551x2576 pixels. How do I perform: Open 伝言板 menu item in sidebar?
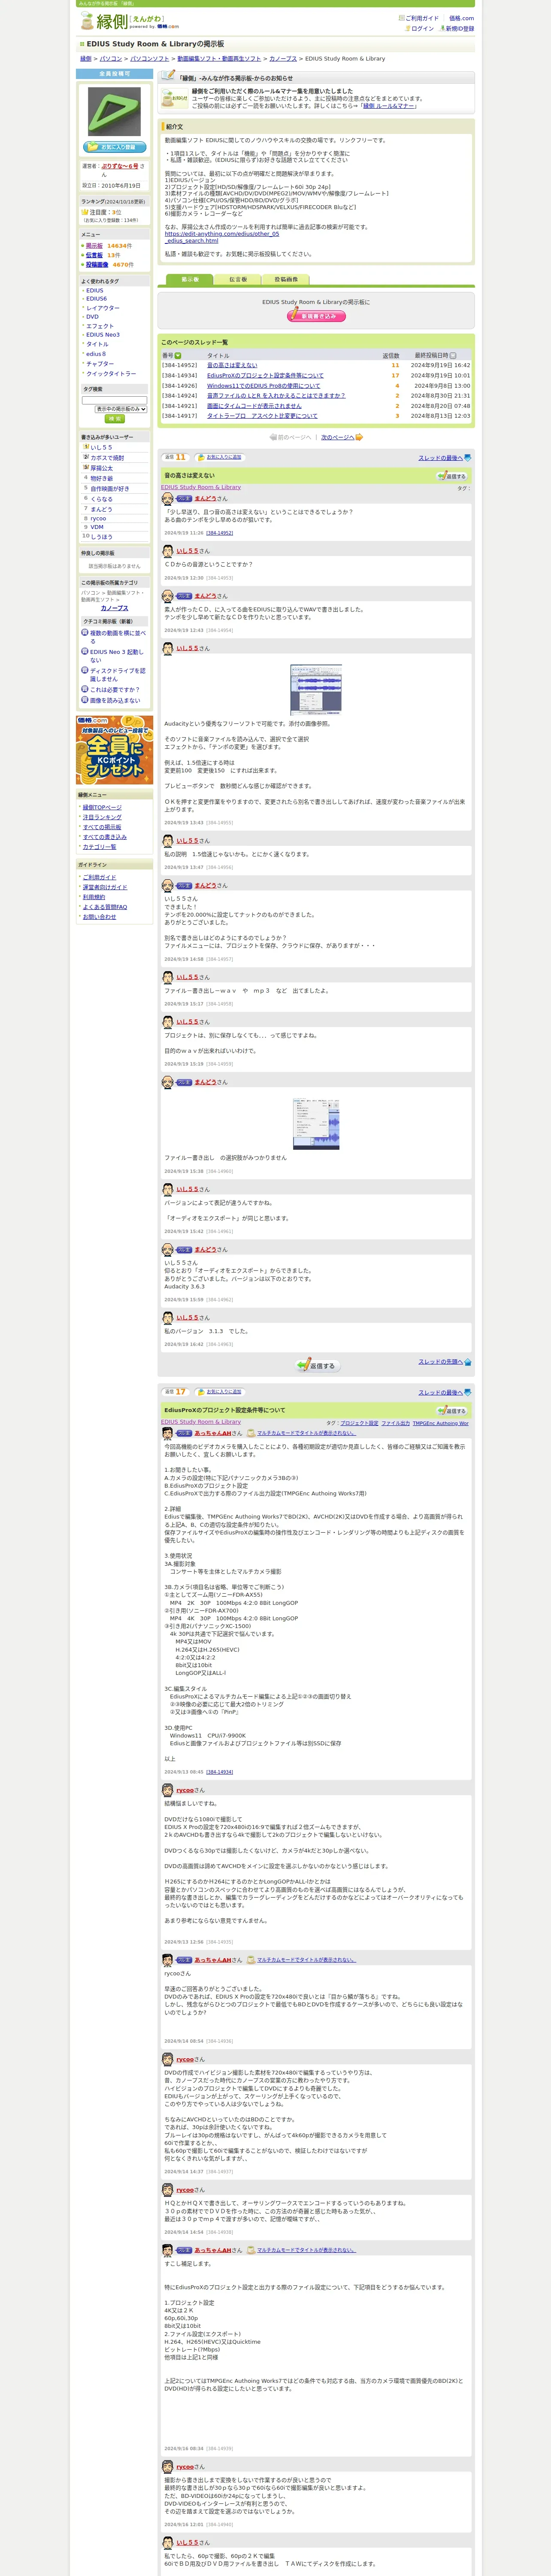point(94,255)
